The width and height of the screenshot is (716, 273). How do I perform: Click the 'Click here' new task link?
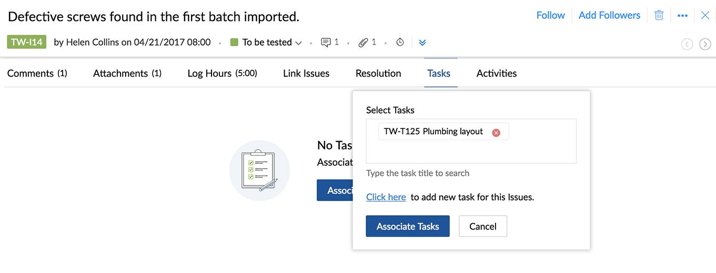click(x=386, y=197)
